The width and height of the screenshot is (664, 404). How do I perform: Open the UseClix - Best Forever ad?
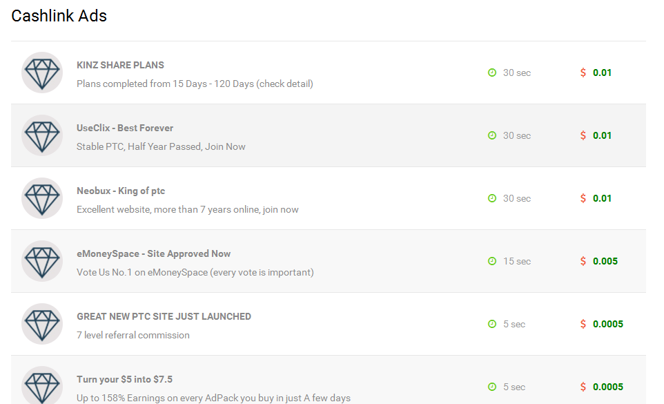125,128
